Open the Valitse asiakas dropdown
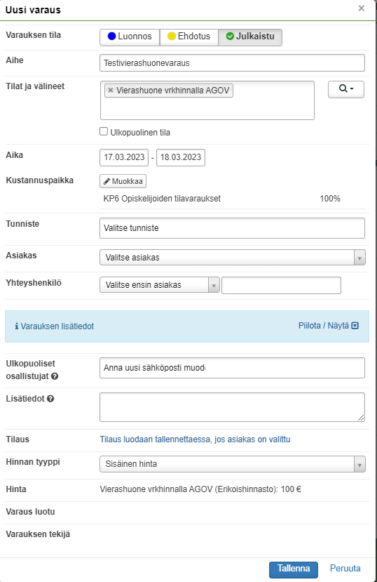 point(233,257)
